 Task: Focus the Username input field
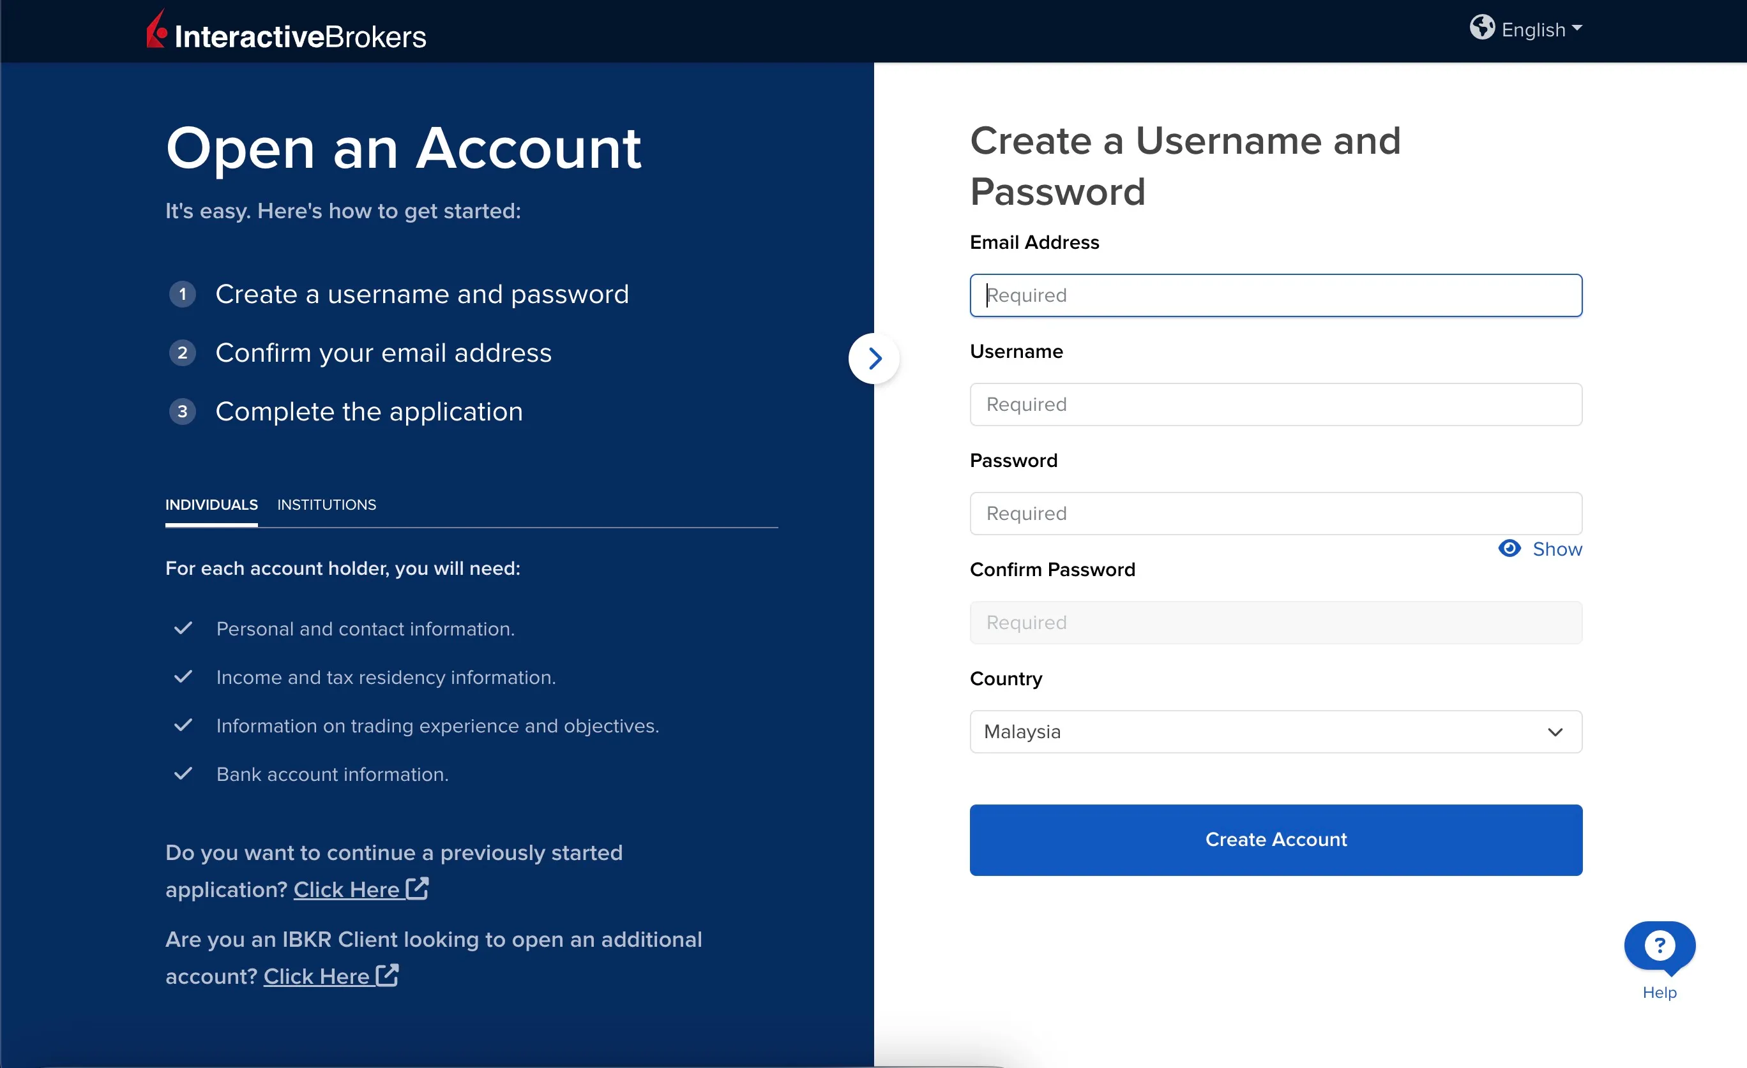coord(1276,404)
